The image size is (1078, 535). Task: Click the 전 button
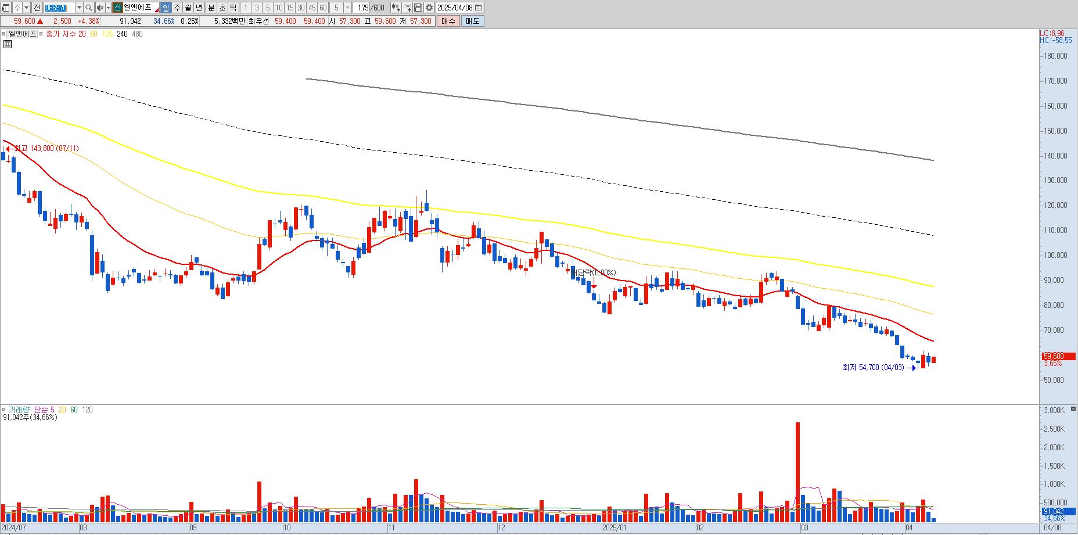tap(37, 8)
